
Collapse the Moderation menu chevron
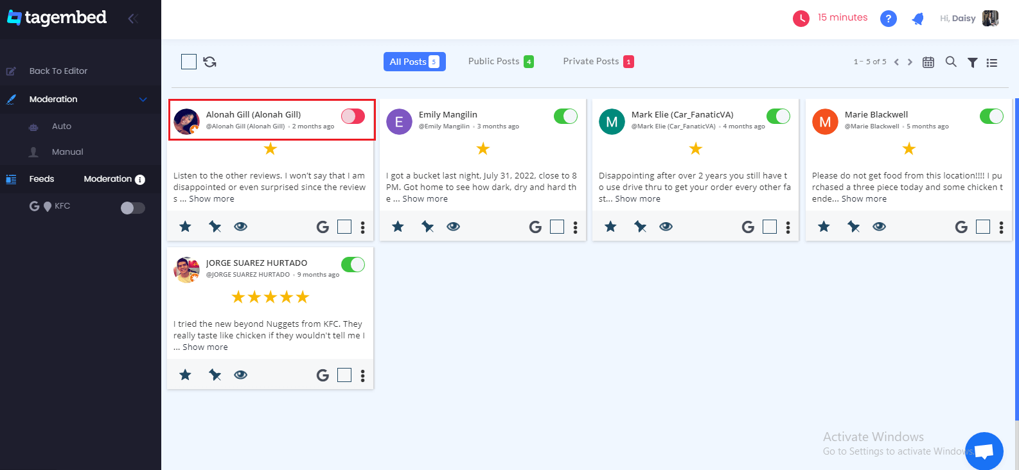[143, 100]
